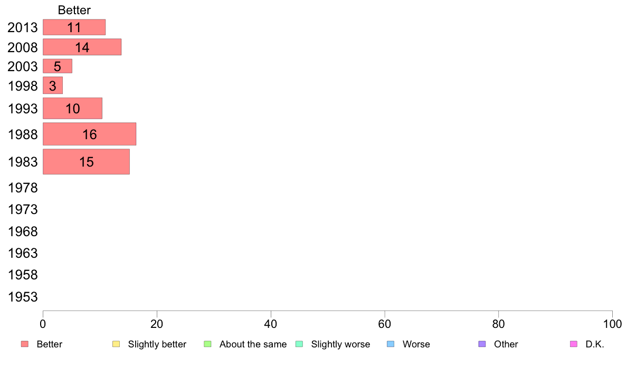Click the 1953 year axis label
This screenshot has height=388, width=627.
pyautogui.click(x=23, y=297)
